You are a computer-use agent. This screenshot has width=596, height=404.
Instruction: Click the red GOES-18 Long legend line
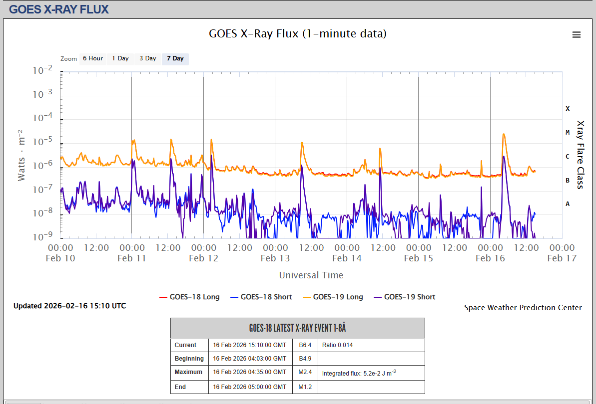tap(163, 297)
